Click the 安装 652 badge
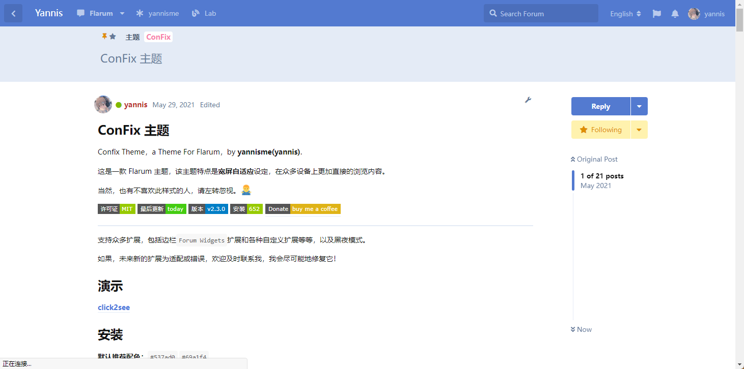The height and width of the screenshot is (369, 744). click(x=246, y=209)
